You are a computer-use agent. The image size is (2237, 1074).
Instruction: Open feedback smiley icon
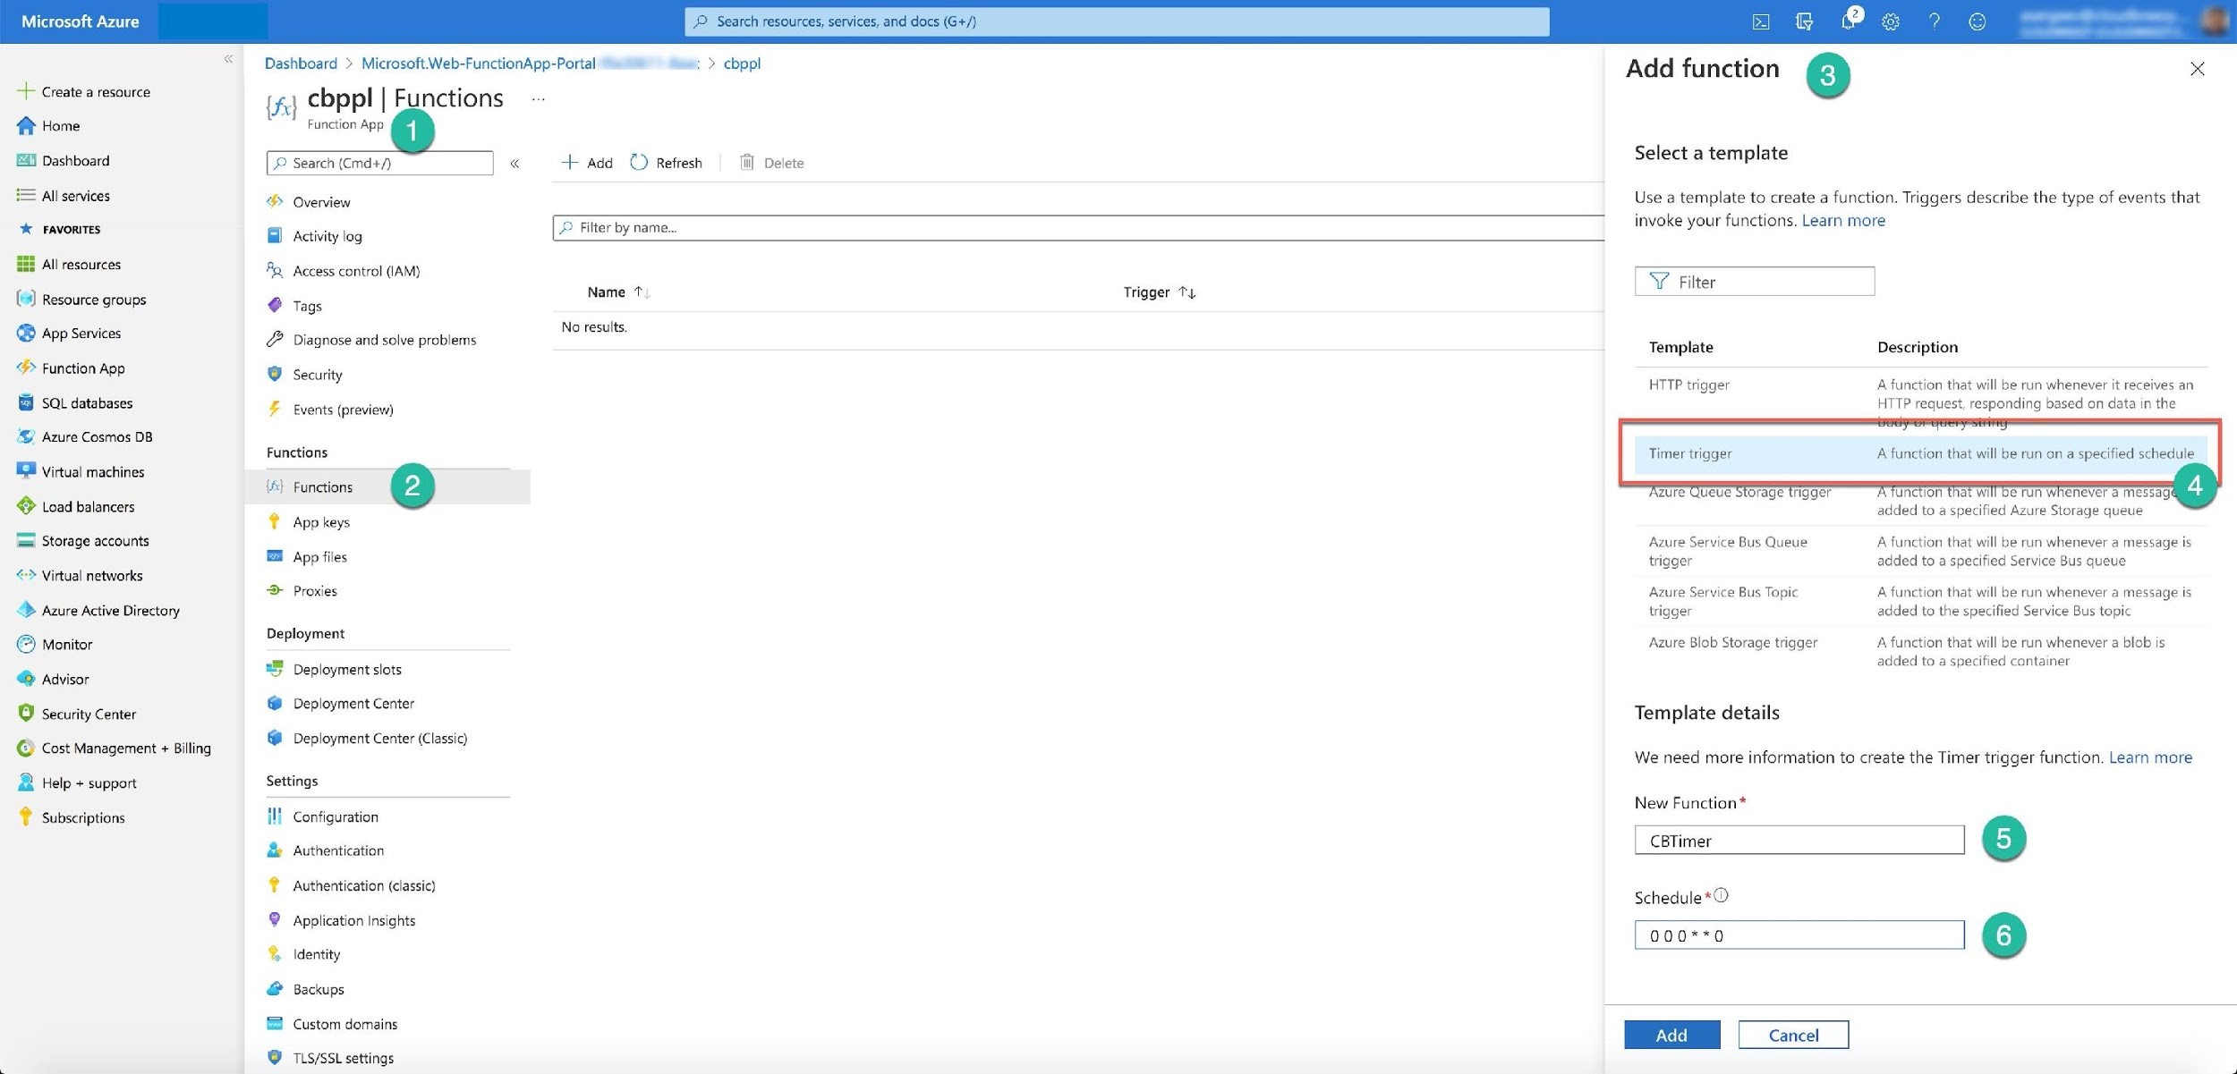(1978, 21)
